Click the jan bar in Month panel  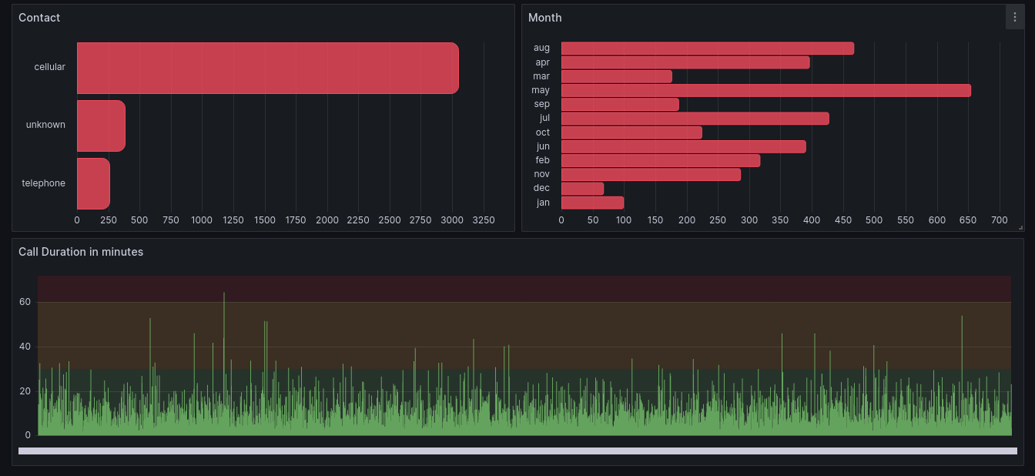click(591, 203)
